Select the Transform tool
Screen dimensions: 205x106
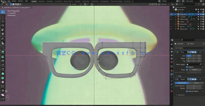[x=3, y=34]
